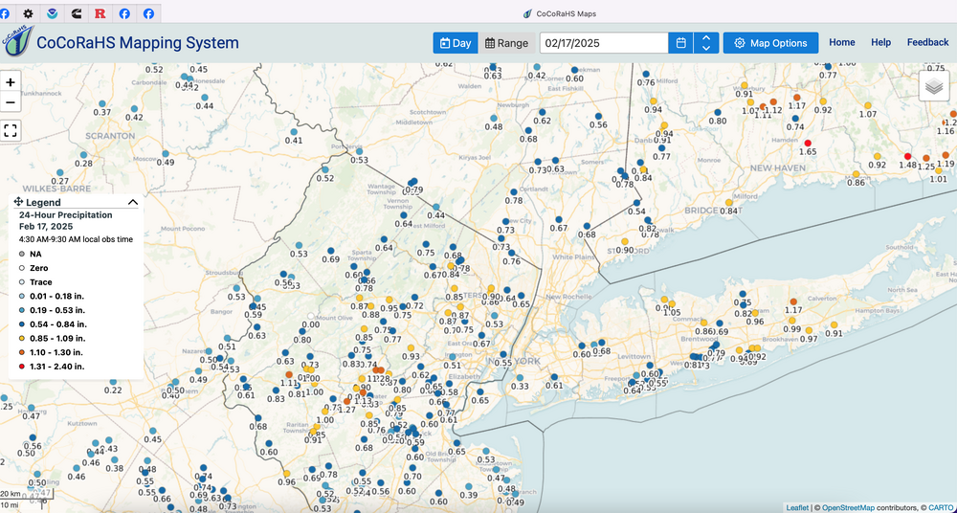This screenshot has width=957, height=513.
Task: Click the 1.10 - 1.30 in. legend swatch
Action: pyautogui.click(x=22, y=352)
